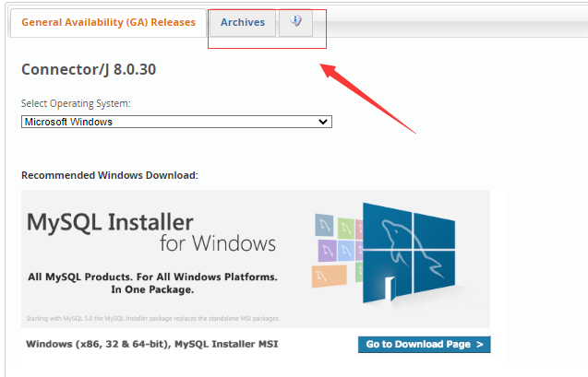588x377 pixels.
Task: Click the Connector/J 8.0.30 heading
Action: (89, 70)
